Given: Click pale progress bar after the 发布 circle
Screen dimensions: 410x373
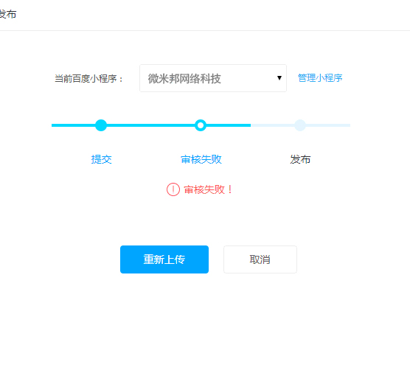Looking at the screenshot, I should 328,125.
